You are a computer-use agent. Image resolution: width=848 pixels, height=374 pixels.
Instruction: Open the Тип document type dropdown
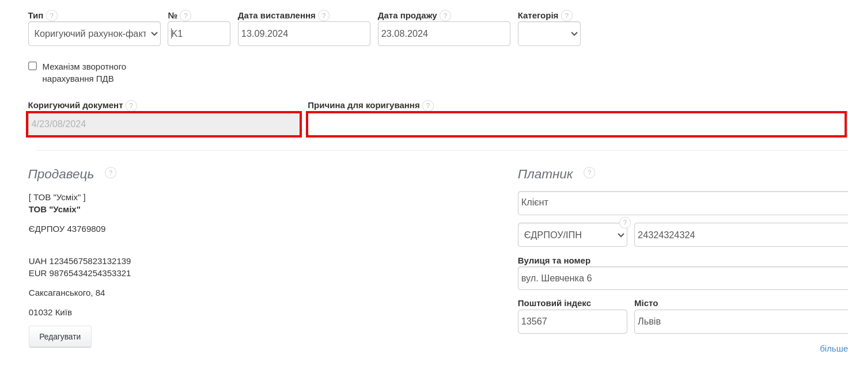[x=94, y=33]
